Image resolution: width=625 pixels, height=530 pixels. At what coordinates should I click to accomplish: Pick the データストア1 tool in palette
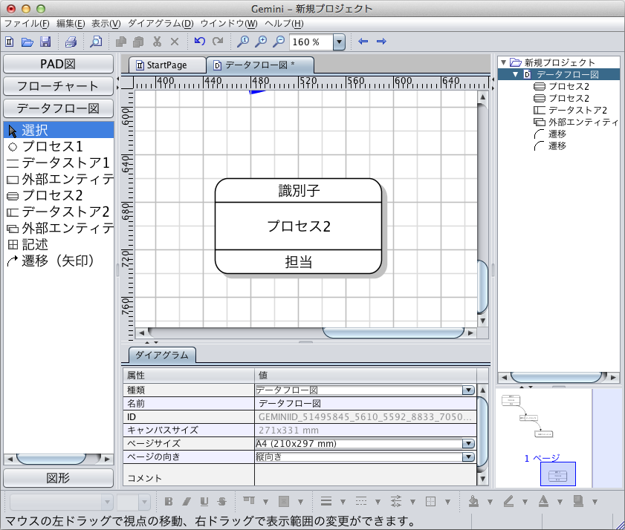pos(59,163)
